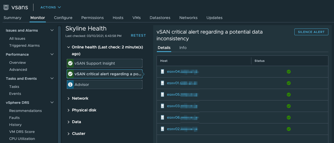The width and height of the screenshot is (334, 143).
Task: Click the sidebar vertical scrollbar
Action: click(59, 84)
